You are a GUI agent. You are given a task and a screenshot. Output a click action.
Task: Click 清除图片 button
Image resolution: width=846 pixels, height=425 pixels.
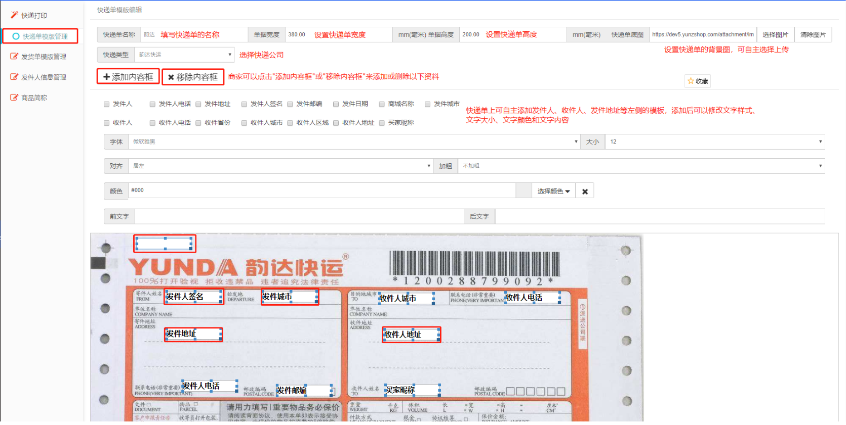coord(813,34)
